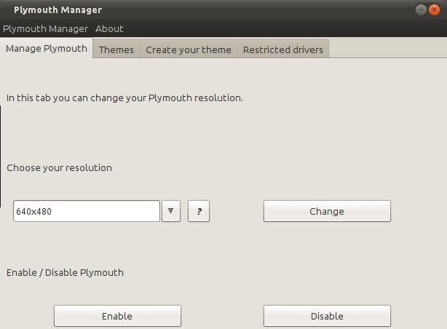Image resolution: width=447 pixels, height=329 pixels.
Task: Expand the resolution dropdown arrow
Action: tap(171, 211)
